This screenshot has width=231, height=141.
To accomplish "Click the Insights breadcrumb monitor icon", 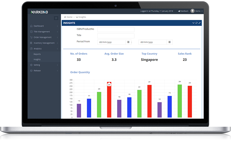I will point(77,17).
